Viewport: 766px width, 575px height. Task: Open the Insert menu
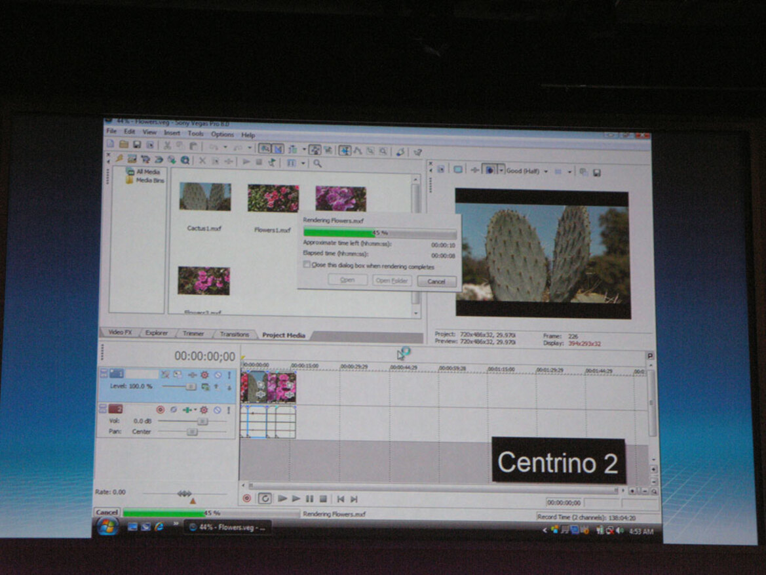pyautogui.click(x=172, y=132)
